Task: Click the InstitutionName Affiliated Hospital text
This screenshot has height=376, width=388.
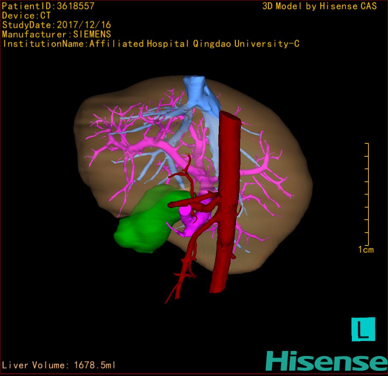Action: (x=151, y=44)
